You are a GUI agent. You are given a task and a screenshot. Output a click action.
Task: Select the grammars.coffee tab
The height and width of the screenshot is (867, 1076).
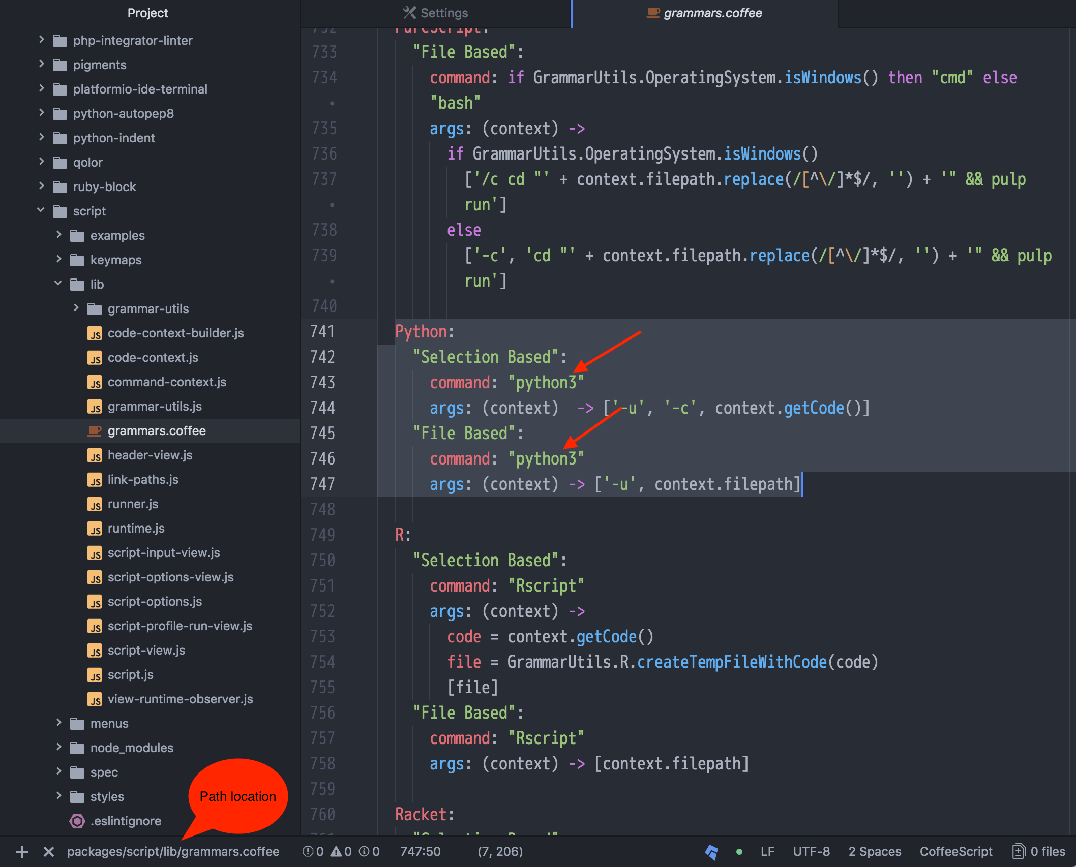[x=704, y=13]
